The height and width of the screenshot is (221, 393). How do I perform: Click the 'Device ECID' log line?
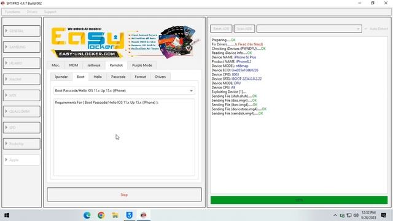pyautogui.click(x=235, y=70)
